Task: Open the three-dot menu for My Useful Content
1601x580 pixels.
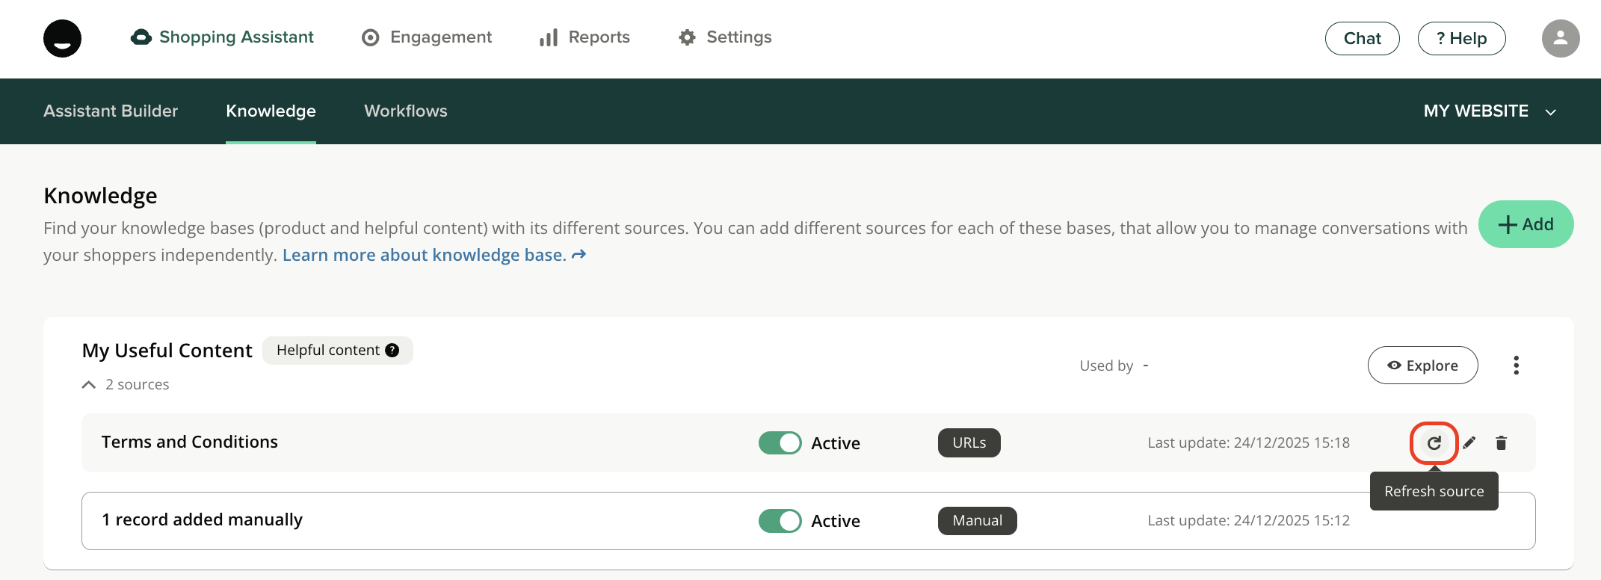Action: pos(1516,365)
